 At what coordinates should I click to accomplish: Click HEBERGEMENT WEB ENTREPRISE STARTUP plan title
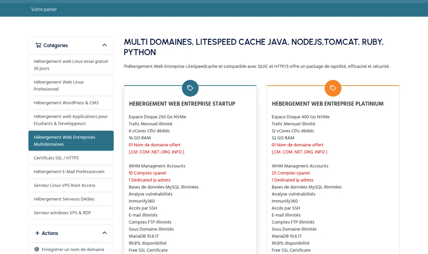point(182,104)
